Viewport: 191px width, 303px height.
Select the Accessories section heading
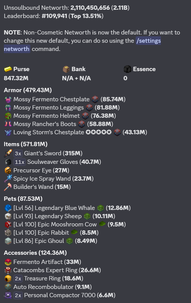35,253
